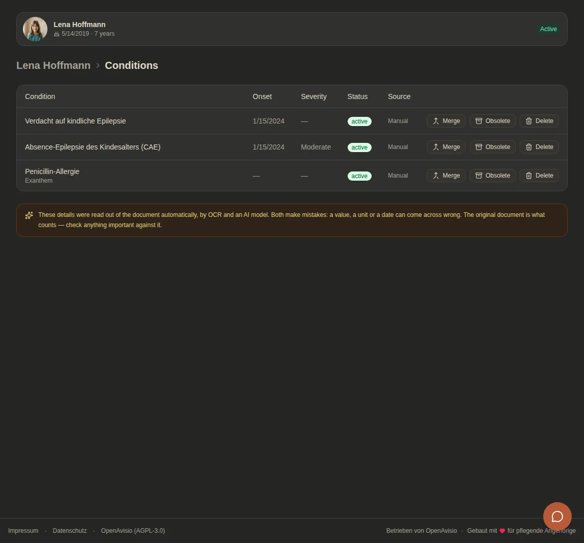Click the Source column header
This screenshot has height=543, width=584.
pyautogui.click(x=399, y=96)
